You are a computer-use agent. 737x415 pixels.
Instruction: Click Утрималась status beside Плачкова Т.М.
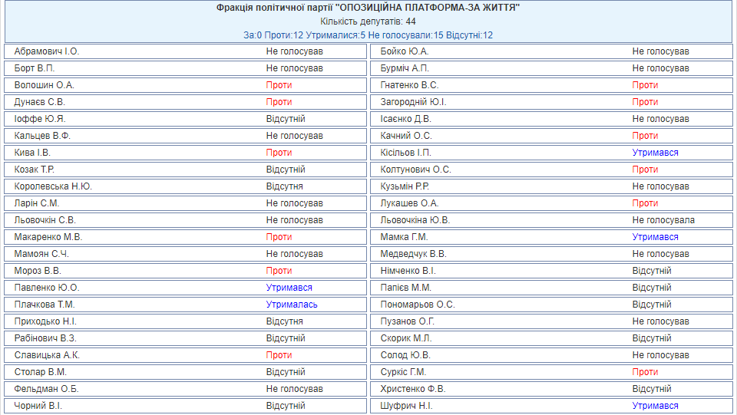pos(292,305)
